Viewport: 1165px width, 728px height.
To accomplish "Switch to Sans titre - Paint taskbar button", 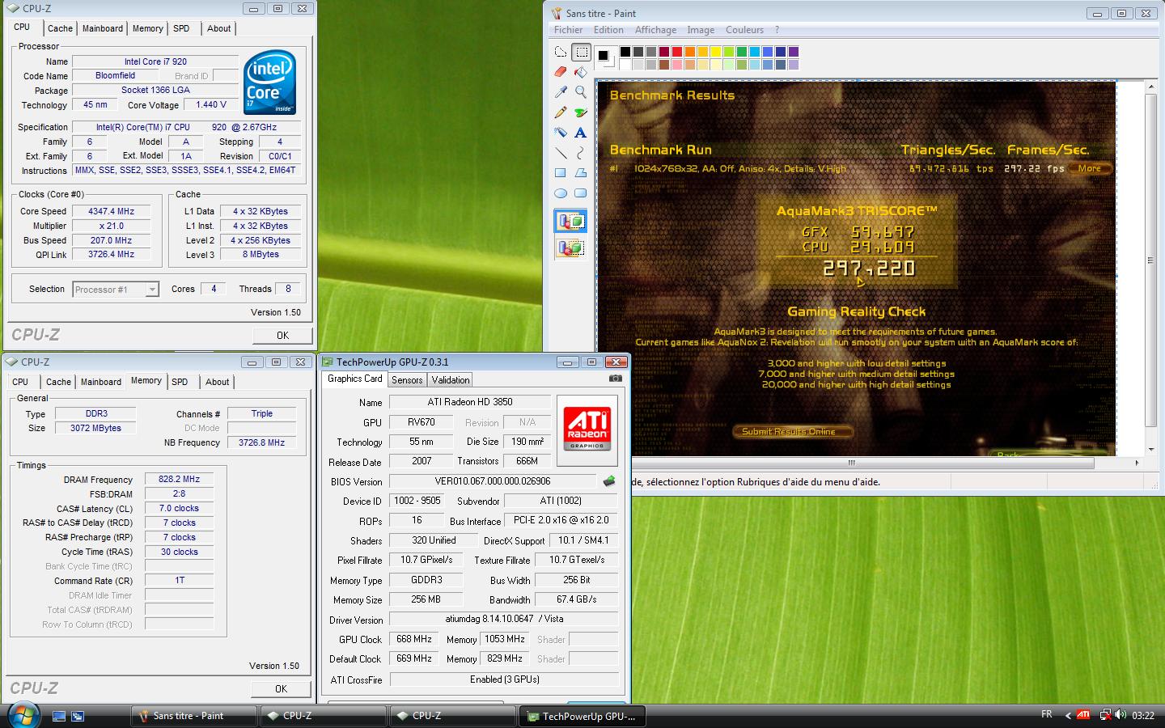I will click(194, 716).
